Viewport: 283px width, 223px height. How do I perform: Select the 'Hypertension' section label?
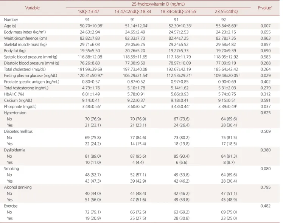pyautogui.click(x=15, y=113)
